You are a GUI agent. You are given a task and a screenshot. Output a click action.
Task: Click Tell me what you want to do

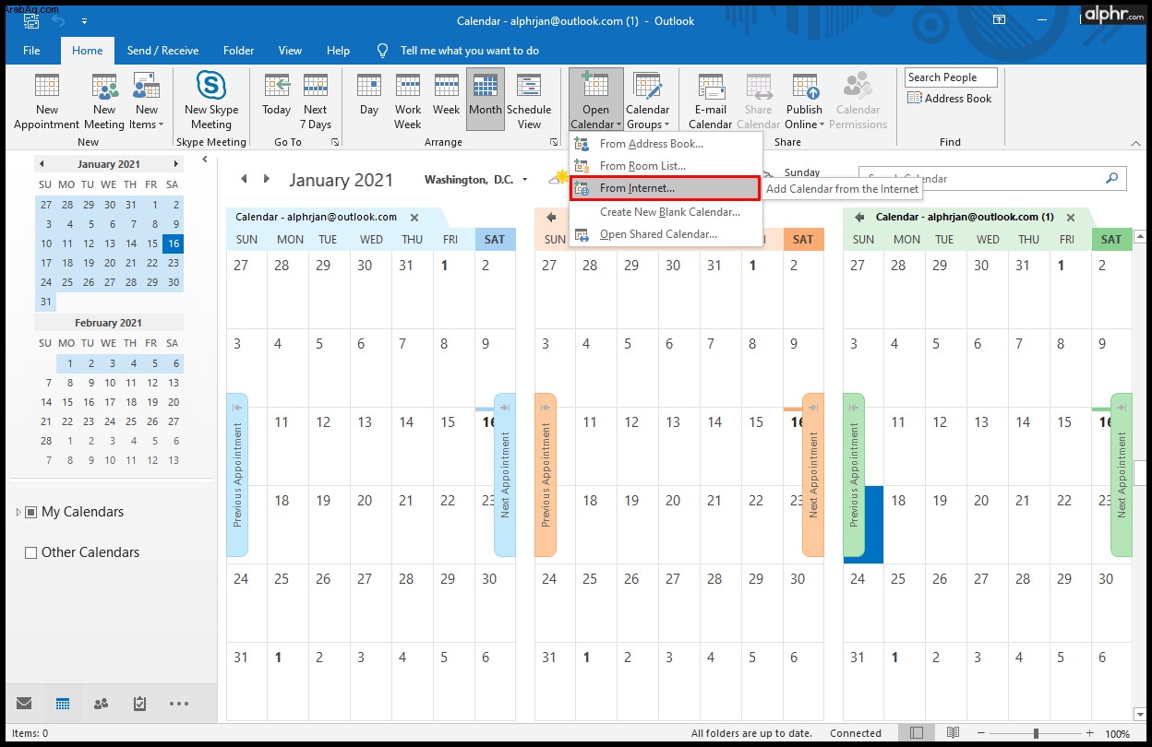469,51
